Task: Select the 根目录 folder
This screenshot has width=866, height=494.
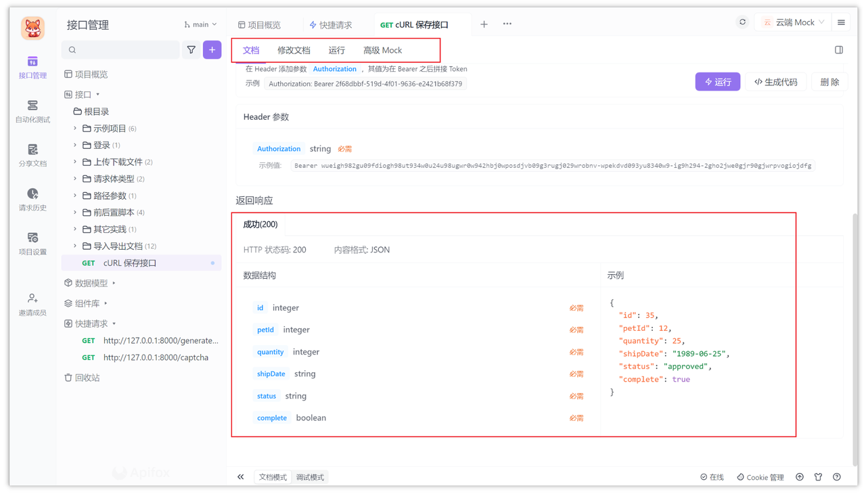Action: pyautogui.click(x=91, y=112)
